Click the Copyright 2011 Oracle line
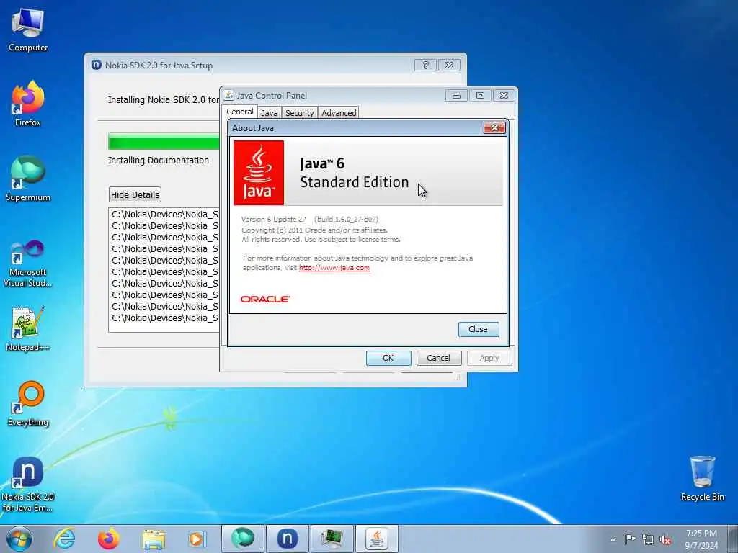This screenshot has width=738, height=553. 314,230
